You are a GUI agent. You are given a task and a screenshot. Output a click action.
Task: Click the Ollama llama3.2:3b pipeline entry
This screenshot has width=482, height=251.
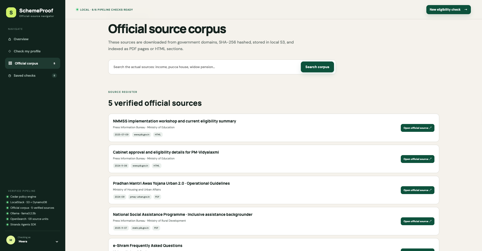23,213
